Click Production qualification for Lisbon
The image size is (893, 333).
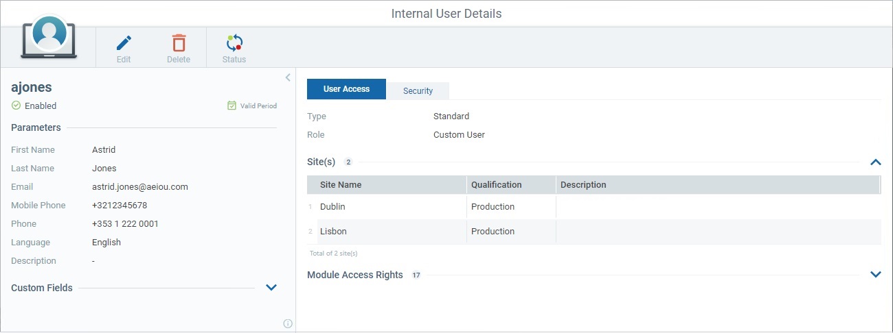coord(493,232)
